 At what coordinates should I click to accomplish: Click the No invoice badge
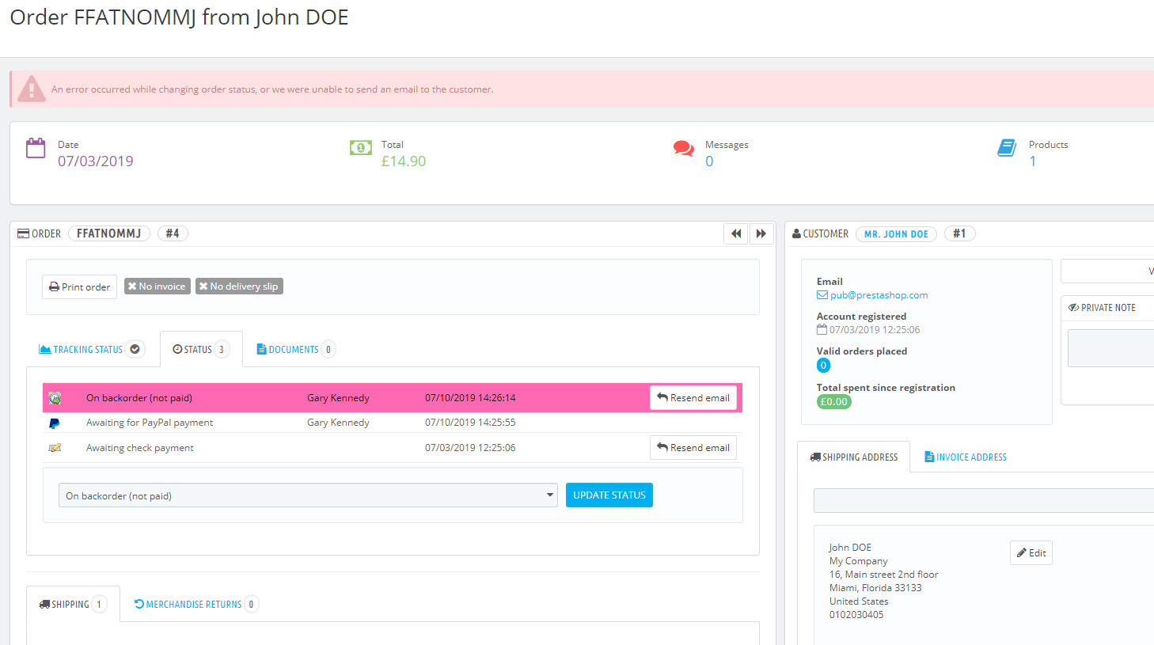(157, 286)
